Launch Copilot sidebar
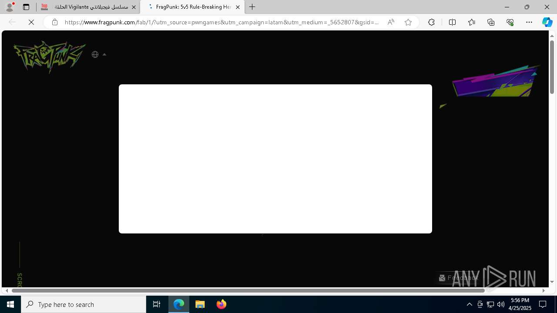Image resolution: width=557 pixels, height=313 pixels. point(547,22)
